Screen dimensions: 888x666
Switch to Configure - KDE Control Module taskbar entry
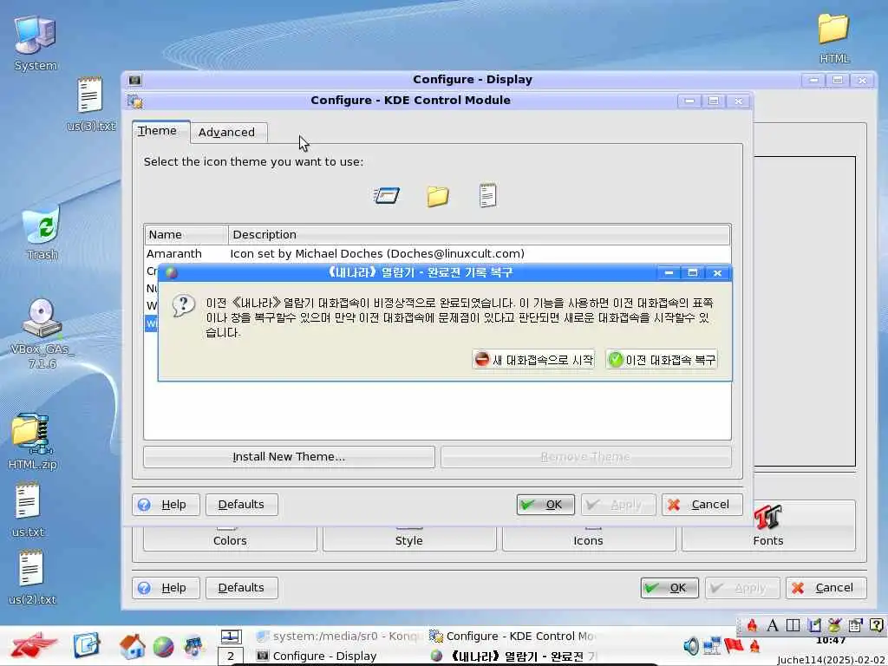(x=513, y=636)
